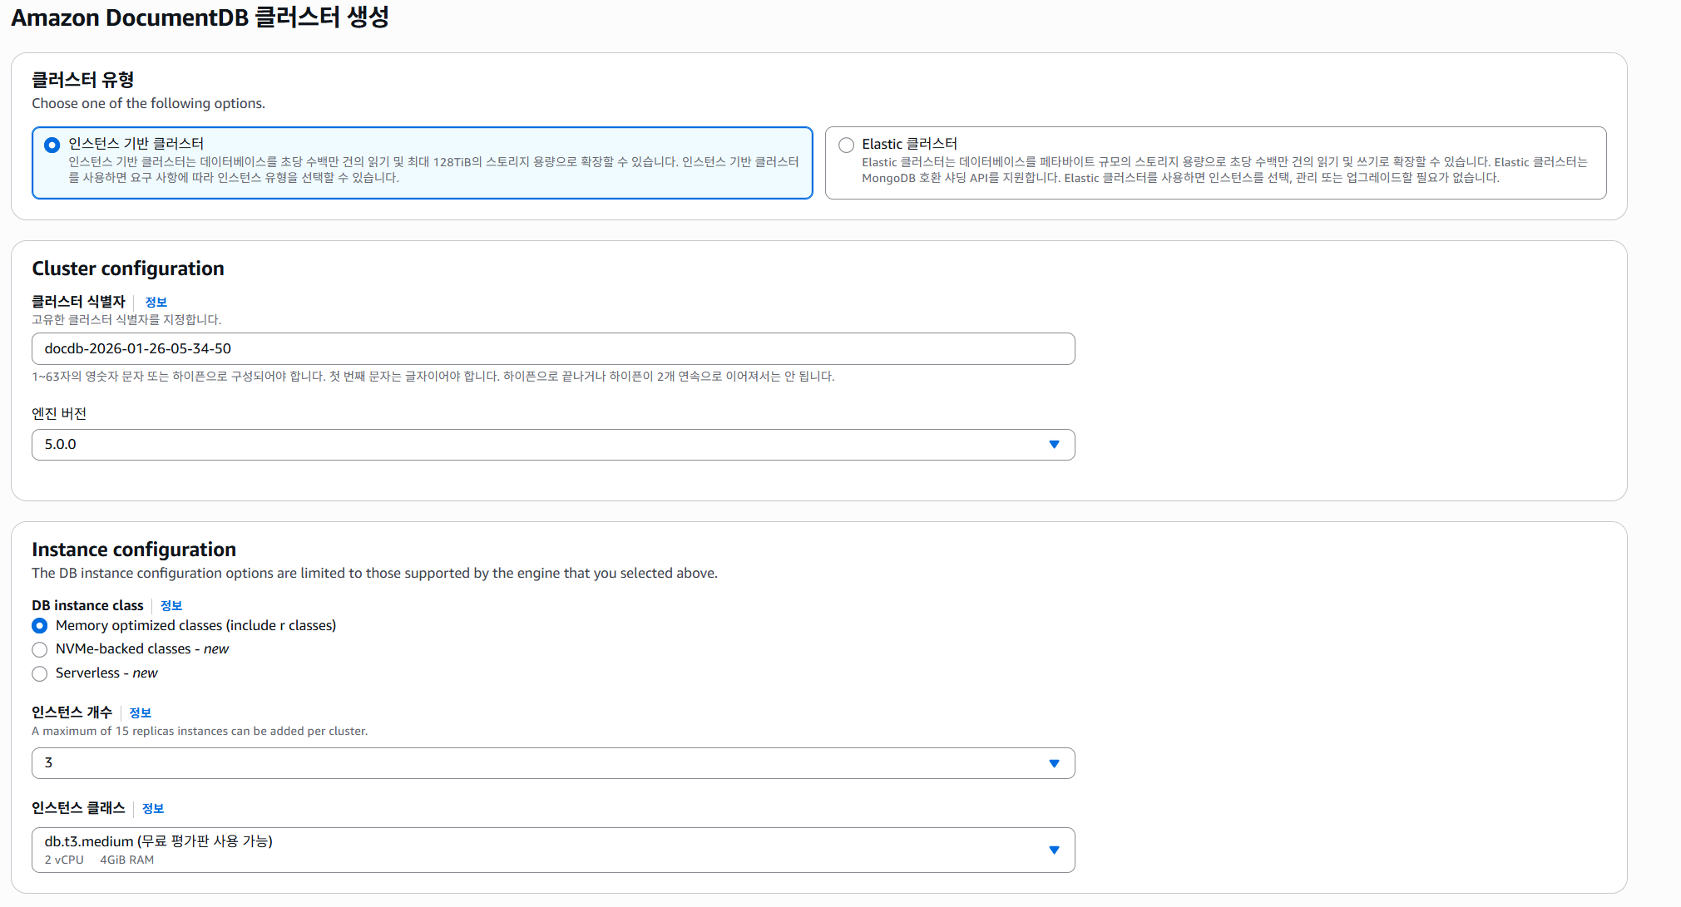Viewport: 1681px width, 907px height.
Task: Expand the 인스턴스 개수 dropdown showing 3
Action: [x=541, y=763]
